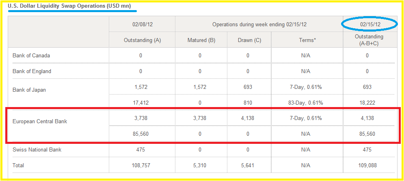
Task: Click "693" in the Outstanding (A-B+C) column
Action: coord(367,87)
